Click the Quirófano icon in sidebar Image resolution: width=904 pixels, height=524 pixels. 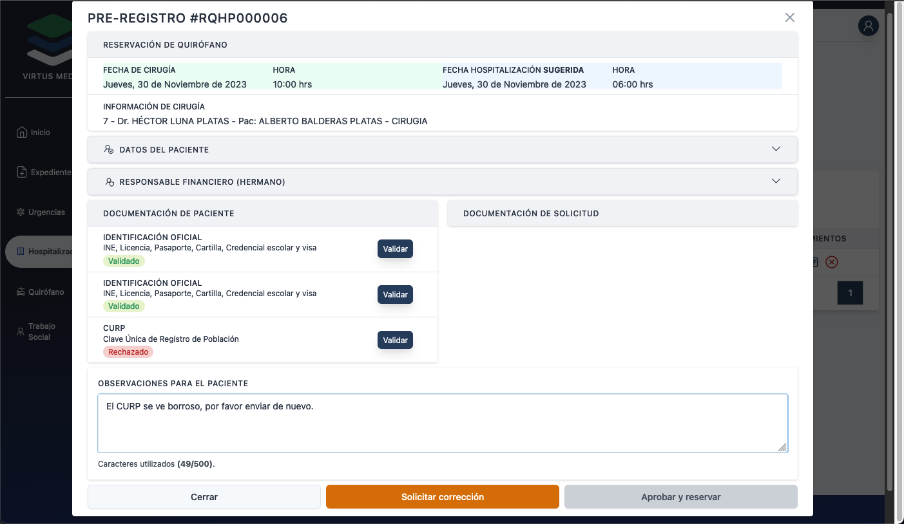coord(21,292)
